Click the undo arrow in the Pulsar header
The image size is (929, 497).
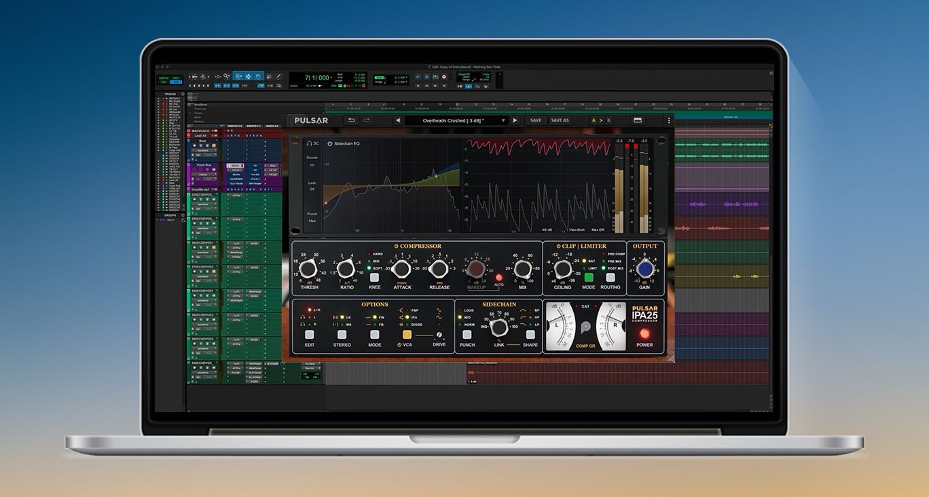(351, 120)
